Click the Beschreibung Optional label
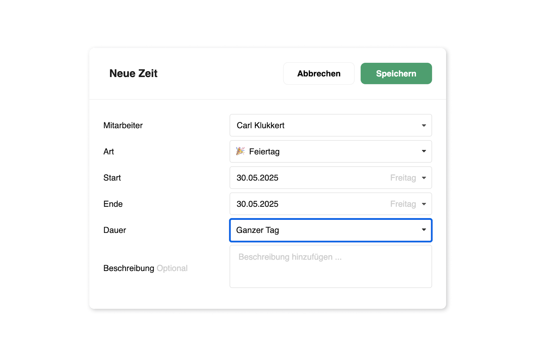Image resolution: width=536 pixels, height=357 pixels. 145,268
